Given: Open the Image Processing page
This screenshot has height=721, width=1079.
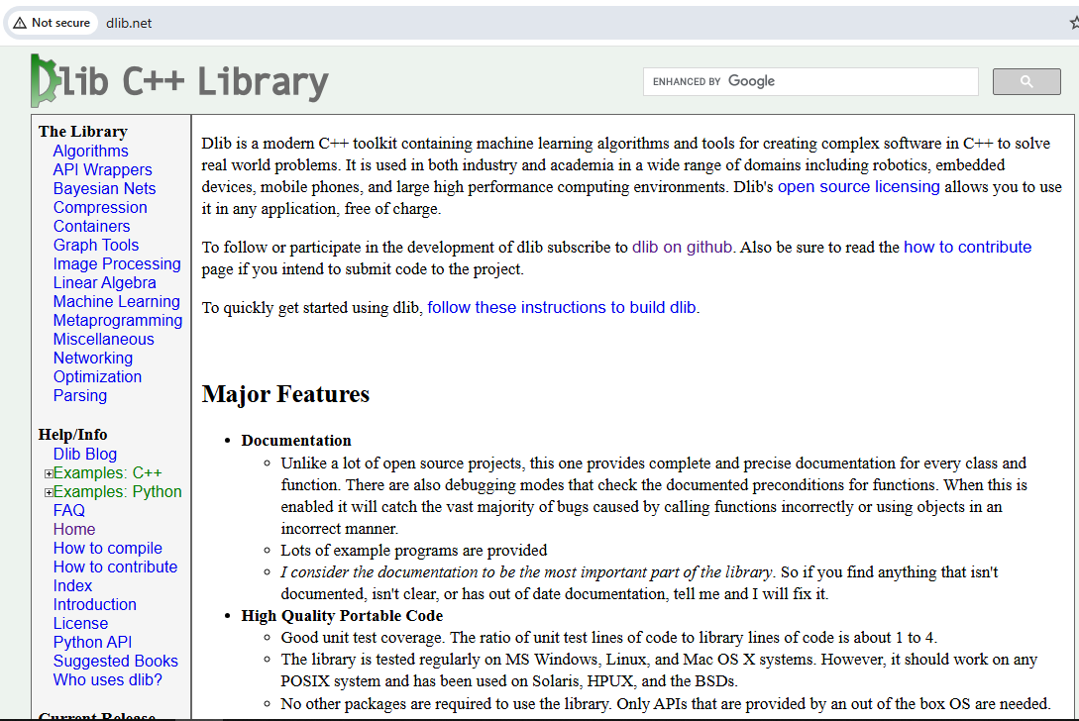Looking at the screenshot, I should (117, 263).
